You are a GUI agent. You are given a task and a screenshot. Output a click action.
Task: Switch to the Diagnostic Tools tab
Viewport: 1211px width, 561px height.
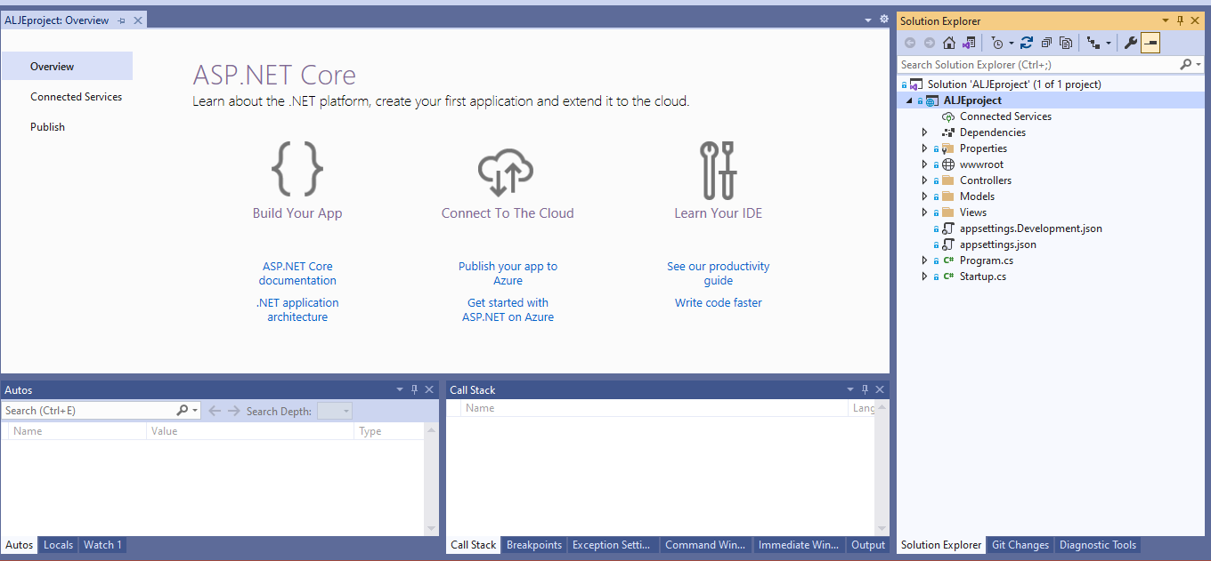(x=1098, y=545)
